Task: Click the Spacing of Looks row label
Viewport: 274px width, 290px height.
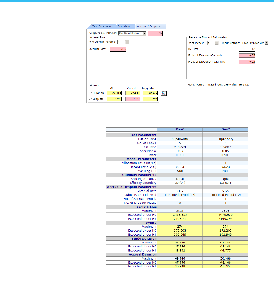Action: click(x=144, y=179)
